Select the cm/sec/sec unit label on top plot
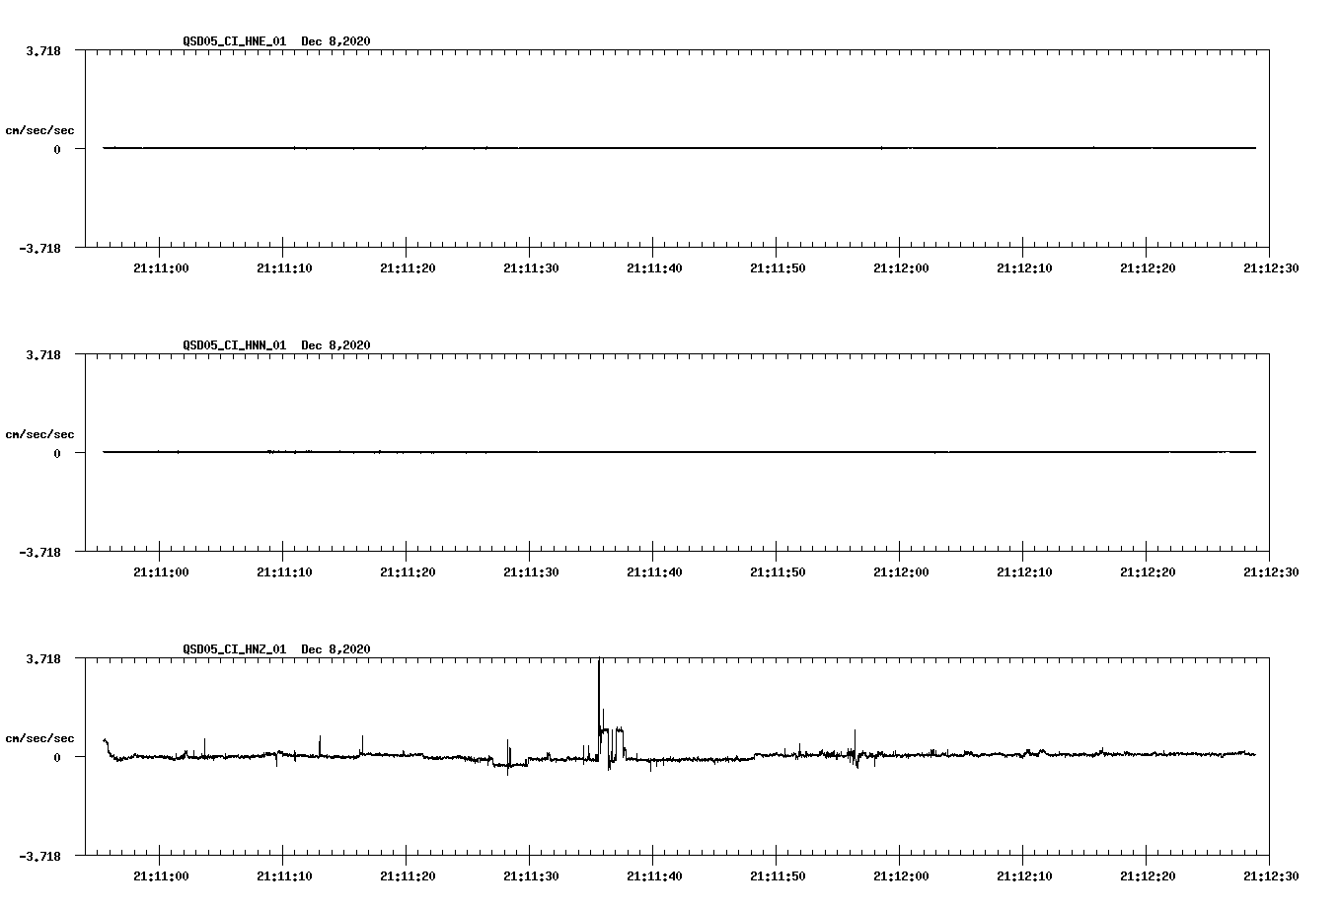Image resolution: width=1340 pixels, height=912 pixels. 41,129
